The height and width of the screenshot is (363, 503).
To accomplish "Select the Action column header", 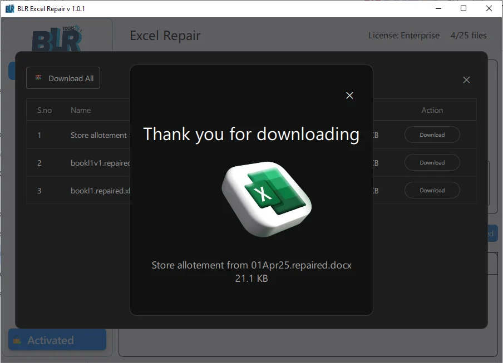I will point(432,110).
